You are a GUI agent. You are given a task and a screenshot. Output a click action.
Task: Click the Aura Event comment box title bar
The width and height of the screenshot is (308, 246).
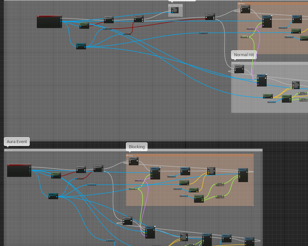(x=129, y=150)
